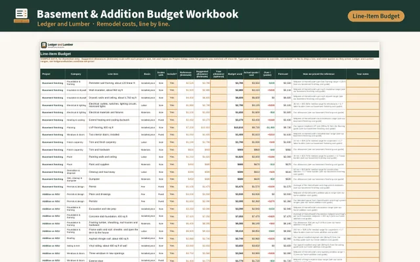Screen dimensions: 420x262
Task: Click the Line item column header
Action: [x=113, y=74]
